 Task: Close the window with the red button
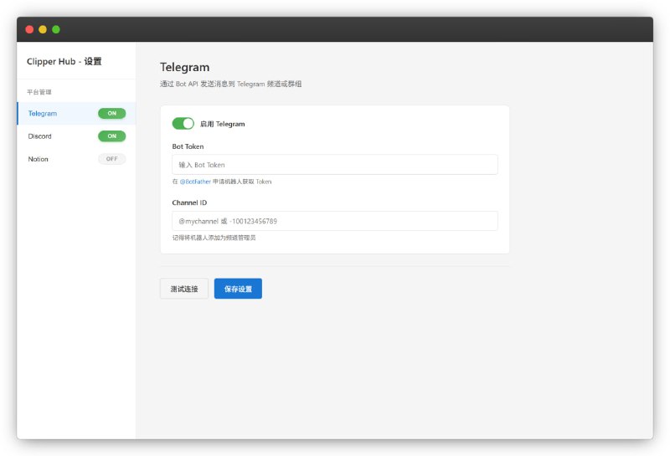tap(29, 29)
